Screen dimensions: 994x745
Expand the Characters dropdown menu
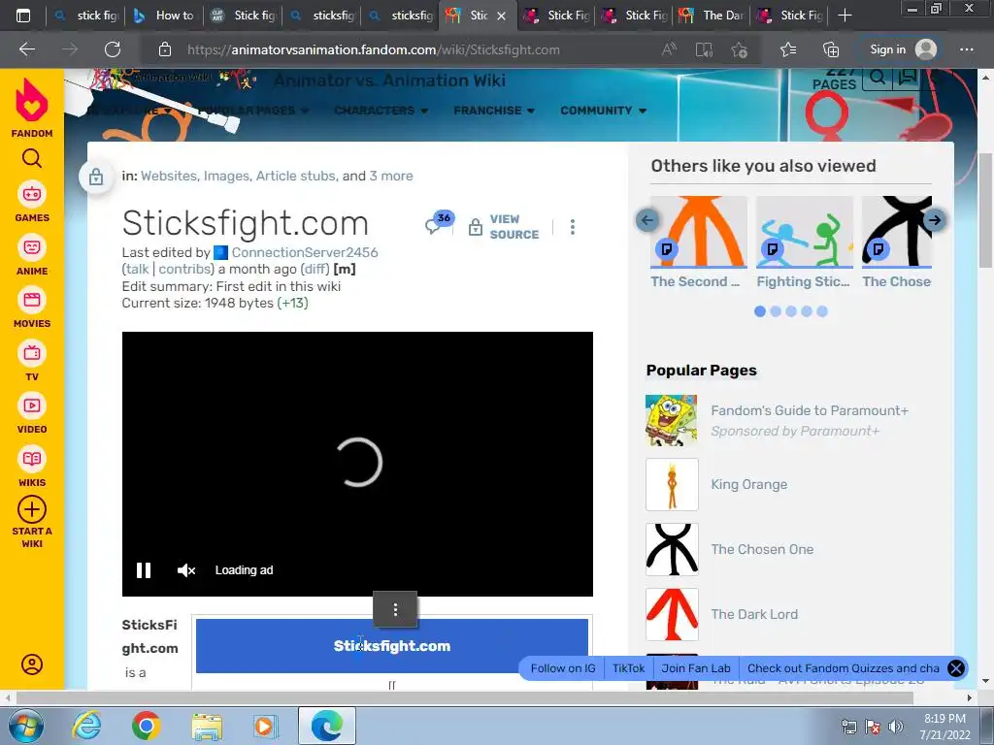point(381,111)
